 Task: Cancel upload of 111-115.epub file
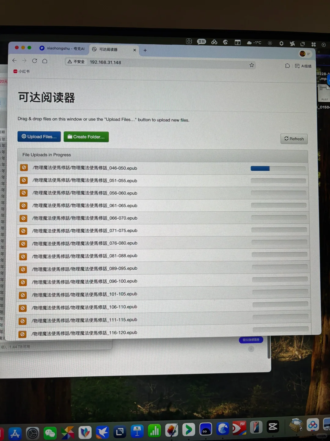pos(22,321)
